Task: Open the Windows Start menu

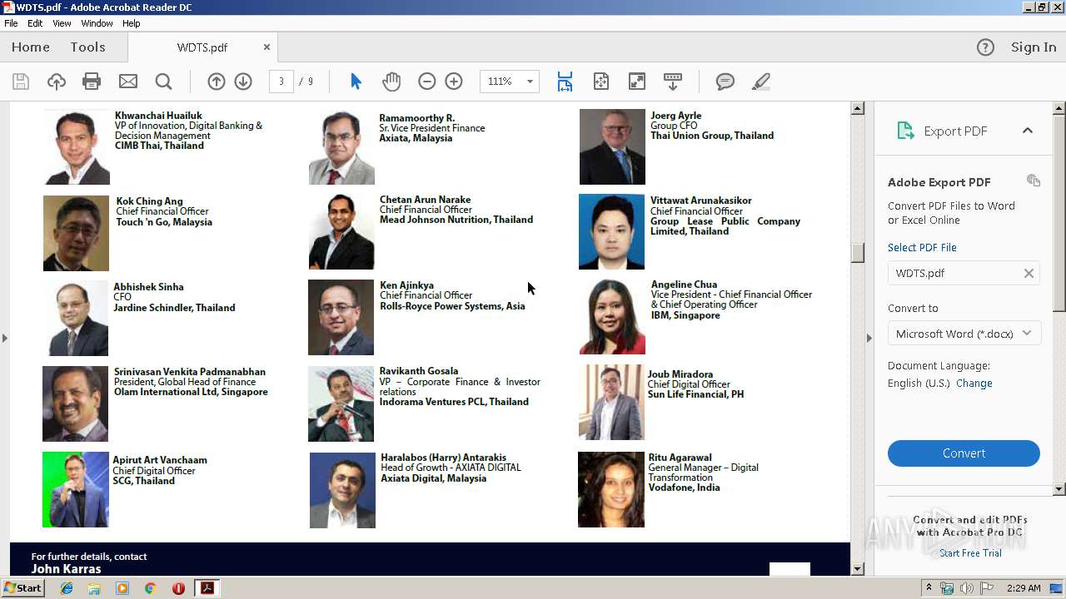Action: [22, 588]
